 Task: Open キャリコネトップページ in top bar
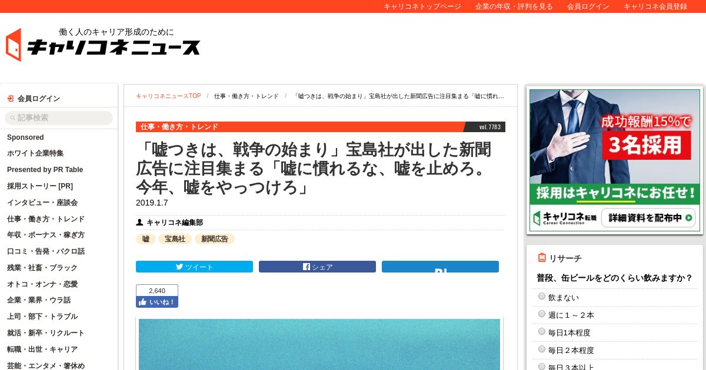click(x=422, y=6)
